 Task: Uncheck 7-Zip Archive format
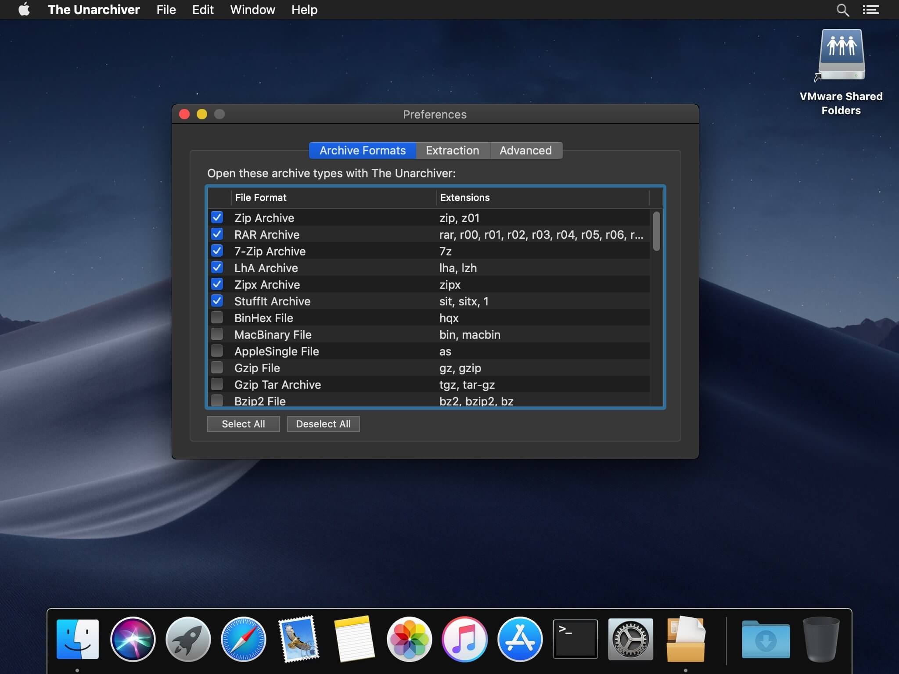point(217,251)
